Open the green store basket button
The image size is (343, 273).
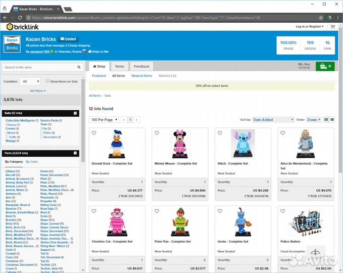coord(324,66)
